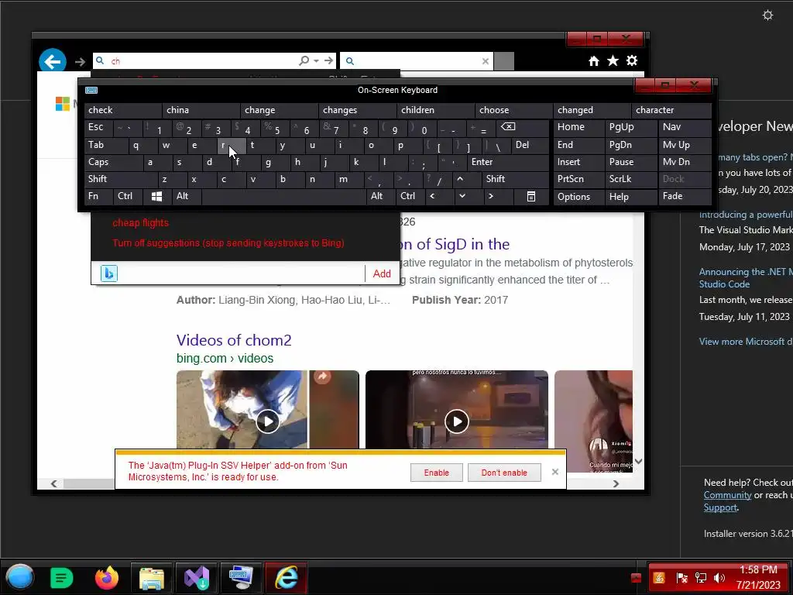Click the Internet Explorer back arrow button
The height and width of the screenshot is (595, 793).
point(53,62)
